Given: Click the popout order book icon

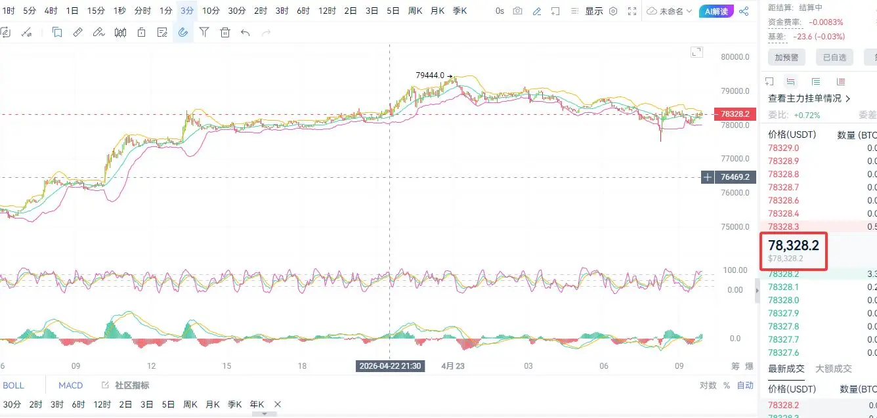Looking at the screenshot, I should point(770,81).
